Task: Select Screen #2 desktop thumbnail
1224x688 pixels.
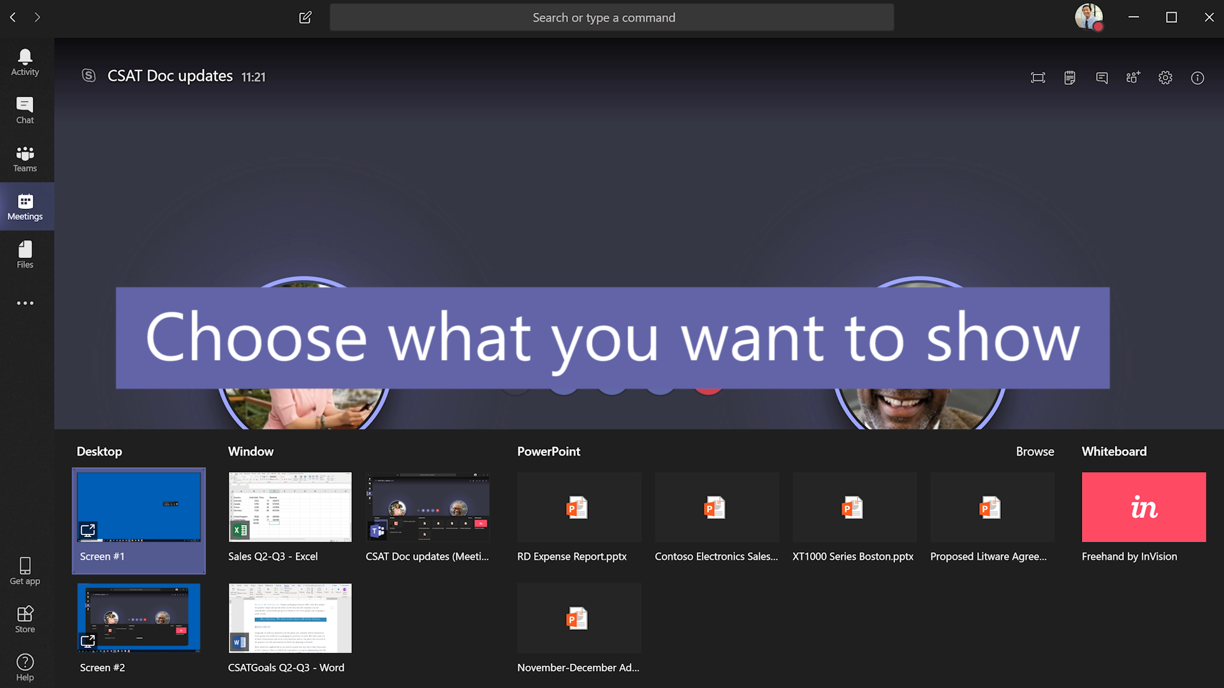Action: coord(139,619)
